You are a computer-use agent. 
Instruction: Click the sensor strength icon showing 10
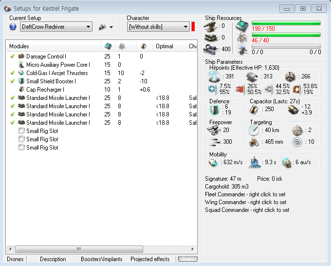(297, 142)
